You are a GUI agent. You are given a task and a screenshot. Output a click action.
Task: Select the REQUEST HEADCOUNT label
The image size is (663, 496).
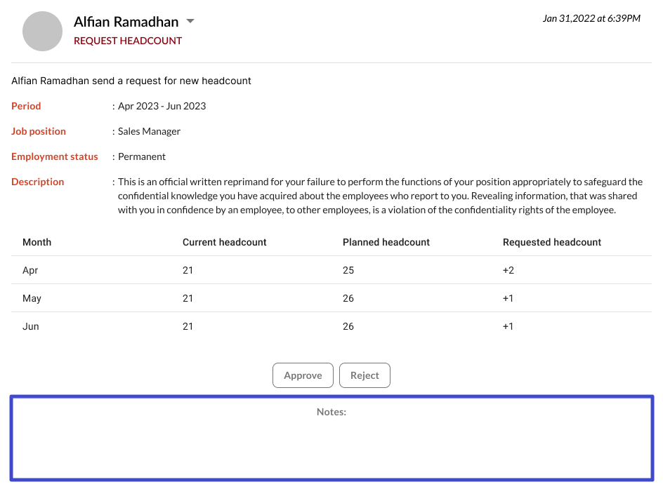(128, 41)
